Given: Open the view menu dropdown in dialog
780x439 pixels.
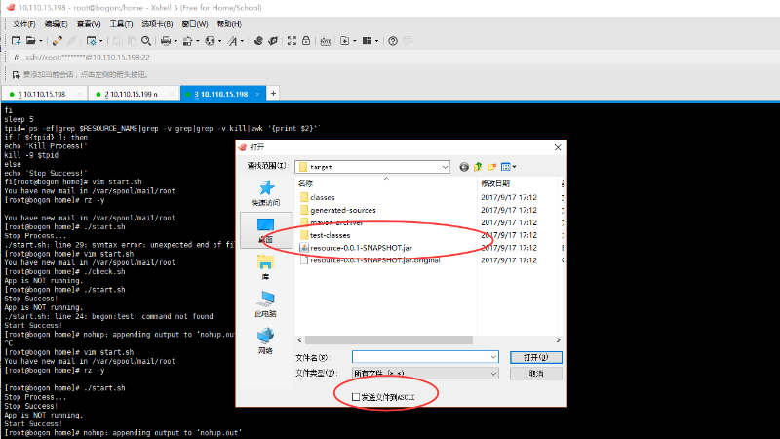Looking at the screenshot, I should point(511,167).
